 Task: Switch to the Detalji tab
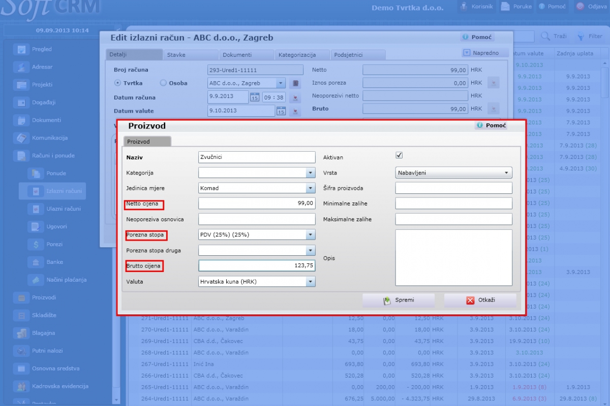(x=134, y=55)
